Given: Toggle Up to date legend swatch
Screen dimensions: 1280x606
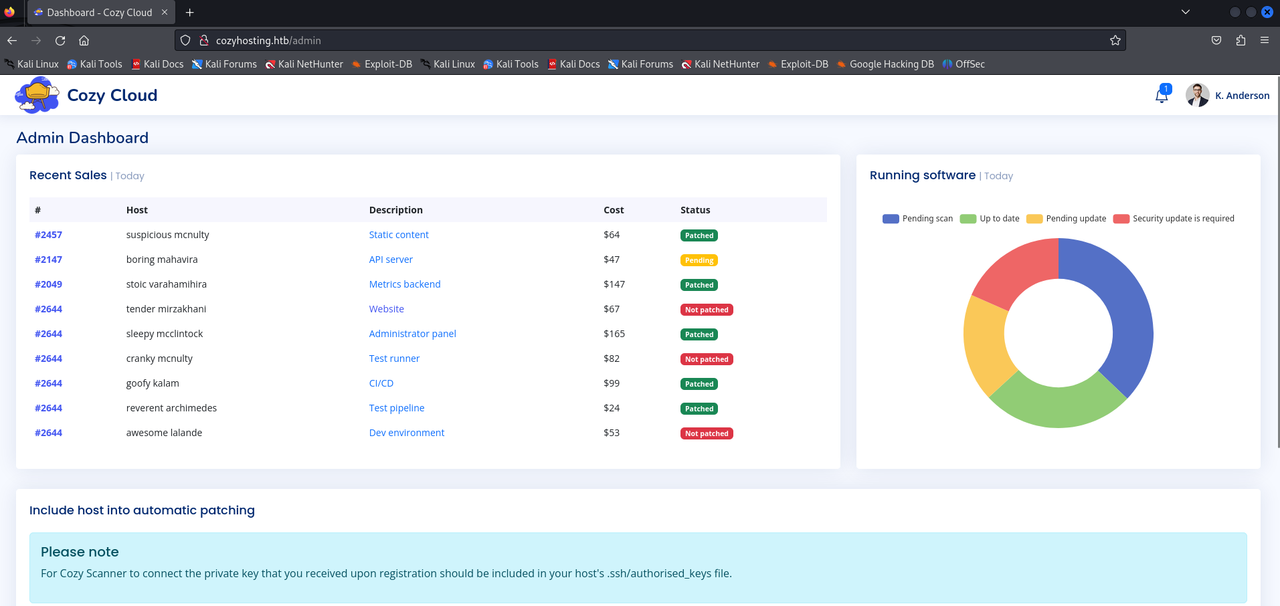Looking at the screenshot, I should click(968, 219).
